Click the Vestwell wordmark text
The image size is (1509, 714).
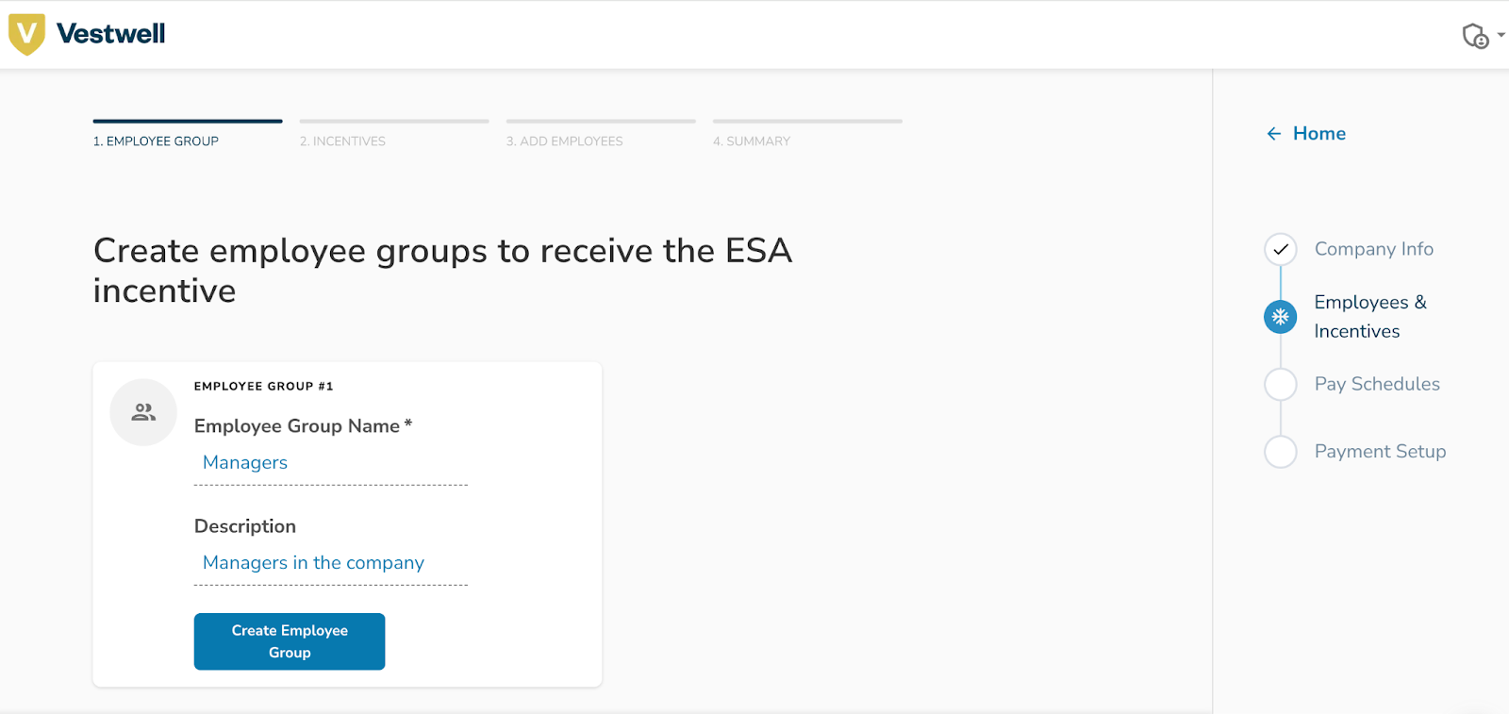click(x=110, y=34)
